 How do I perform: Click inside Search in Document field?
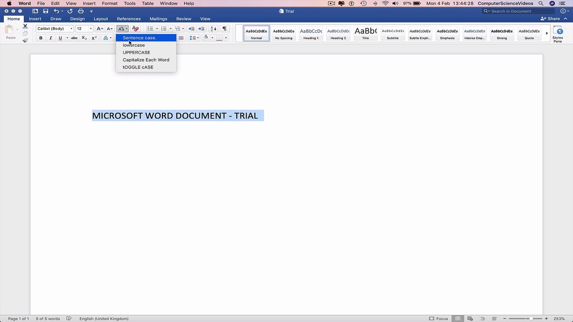pyautogui.click(x=518, y=11)
